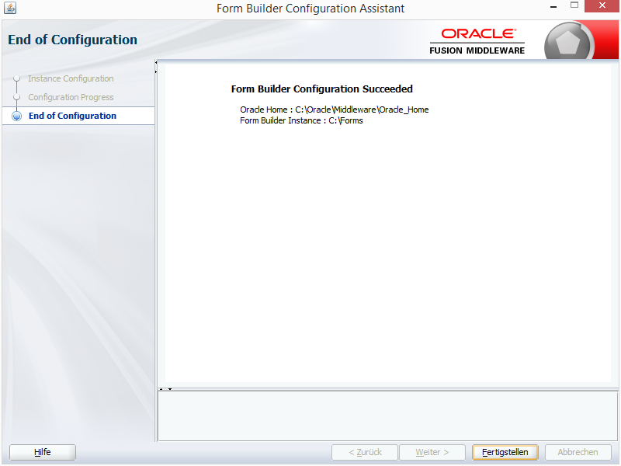Screen dimensions: 621x466
Task: Click the Oracle Fusion Middleware logo
Action: point(477,41)
